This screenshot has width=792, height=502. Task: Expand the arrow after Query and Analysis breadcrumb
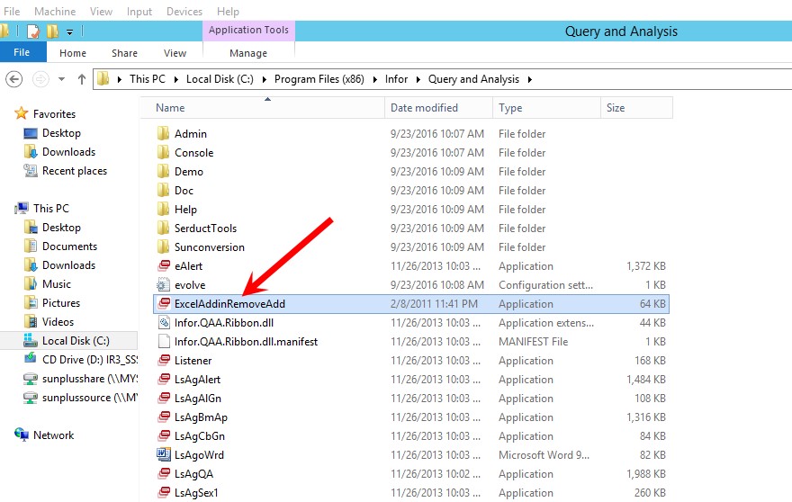tap(529, 79)
